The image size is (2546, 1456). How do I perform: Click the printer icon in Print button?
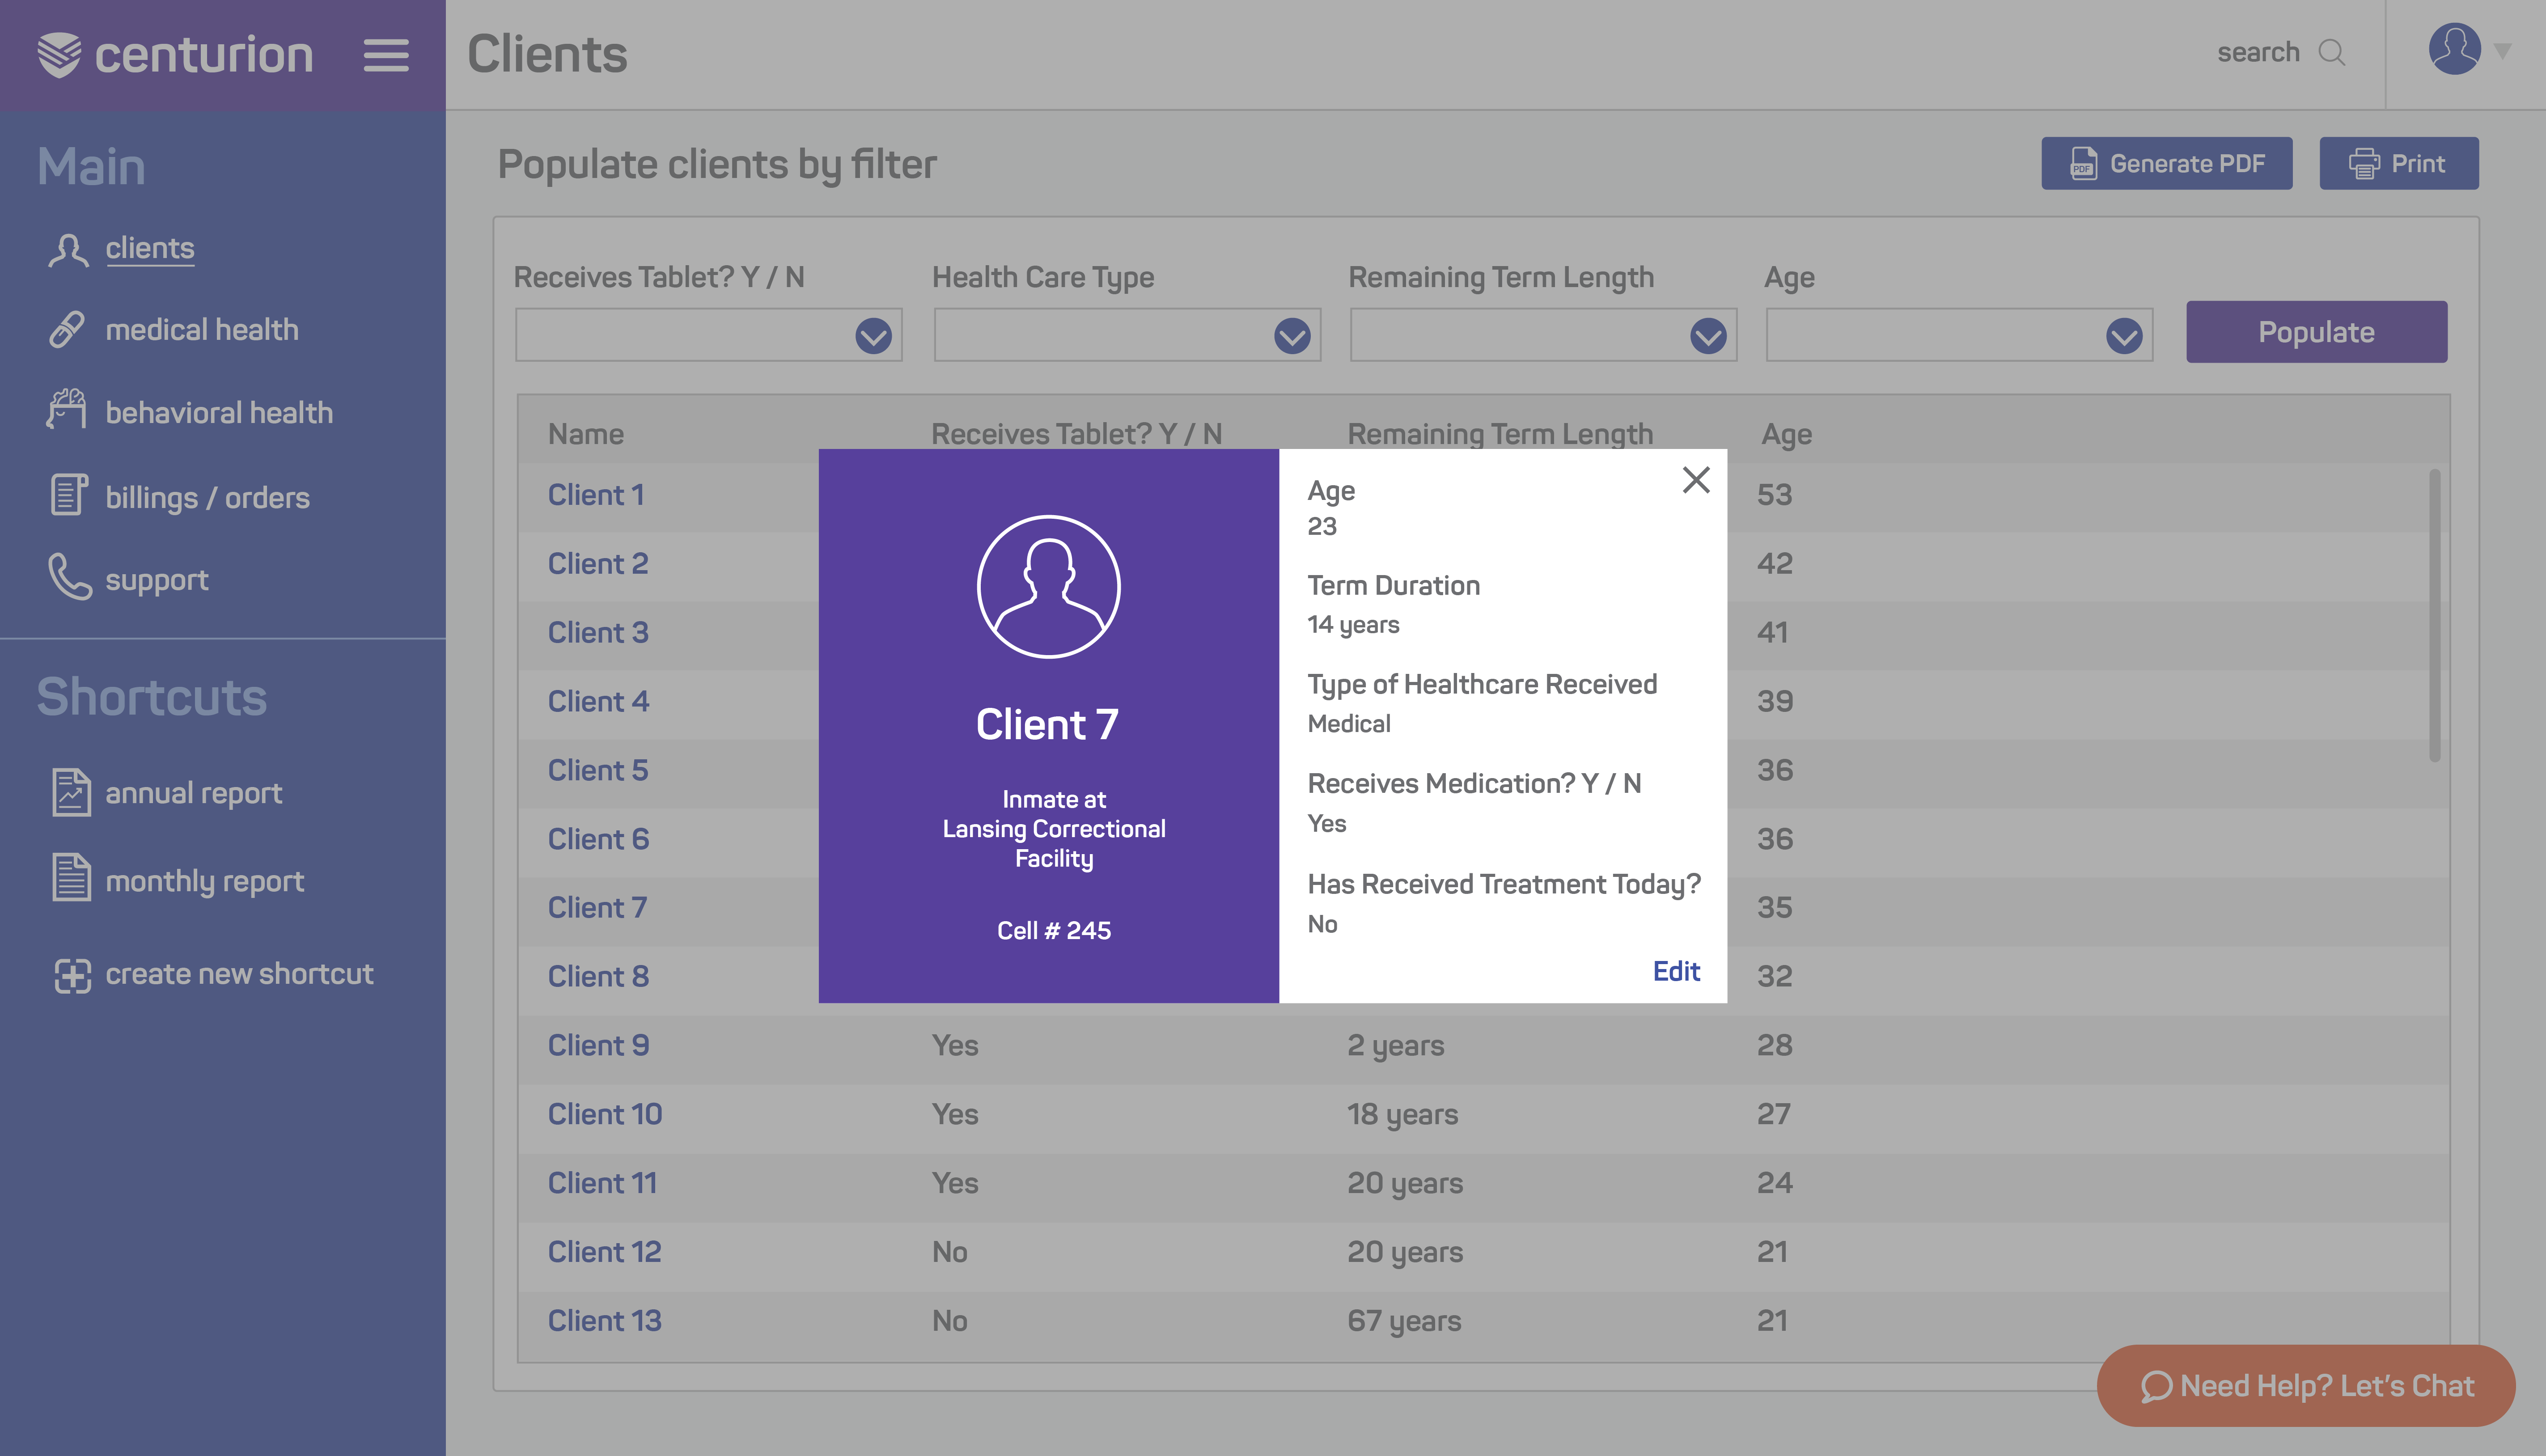(x=2364, y=164)
